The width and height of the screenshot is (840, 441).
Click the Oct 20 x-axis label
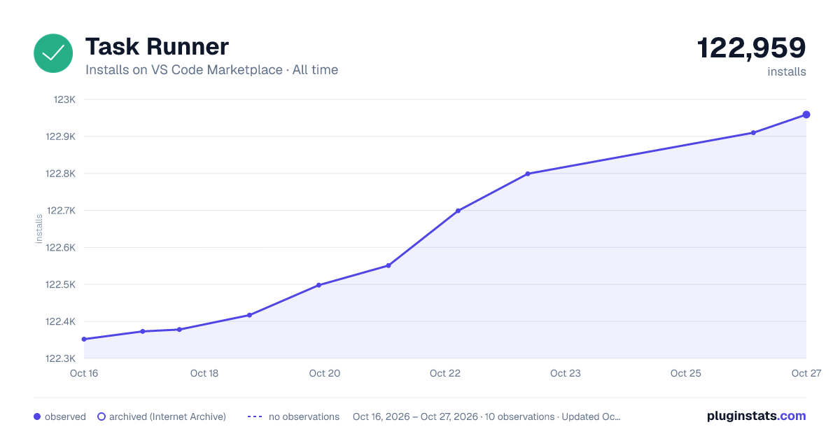click(x=325, y=373)
